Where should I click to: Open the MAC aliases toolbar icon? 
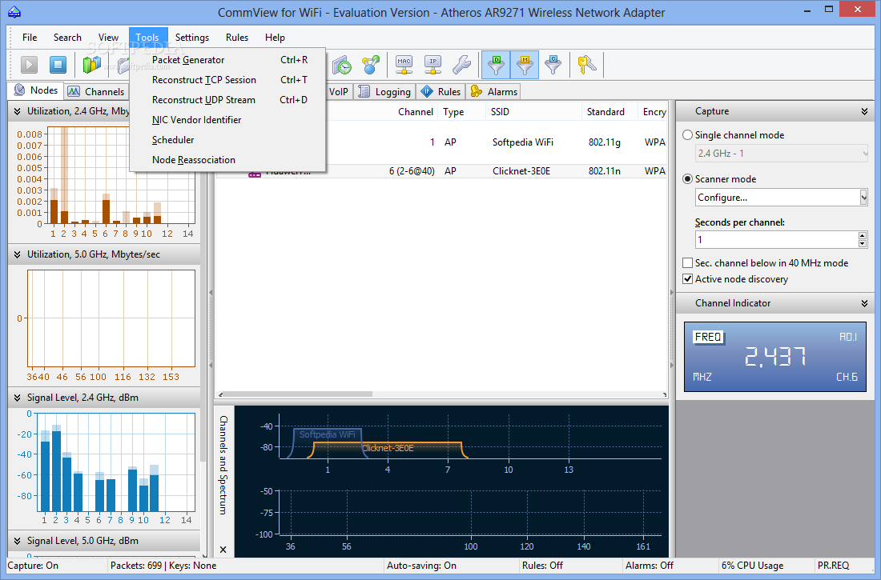(404, 65)
